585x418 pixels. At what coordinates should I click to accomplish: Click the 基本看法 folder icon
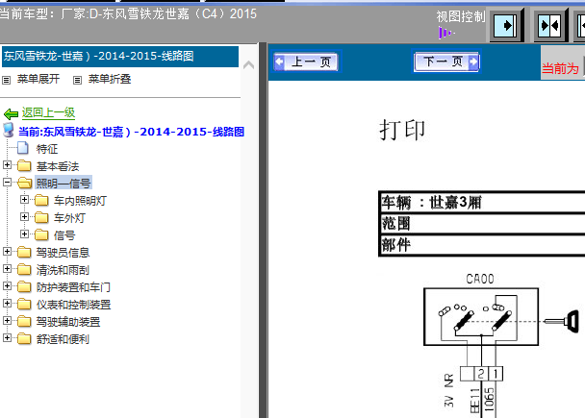coord(24,165)
